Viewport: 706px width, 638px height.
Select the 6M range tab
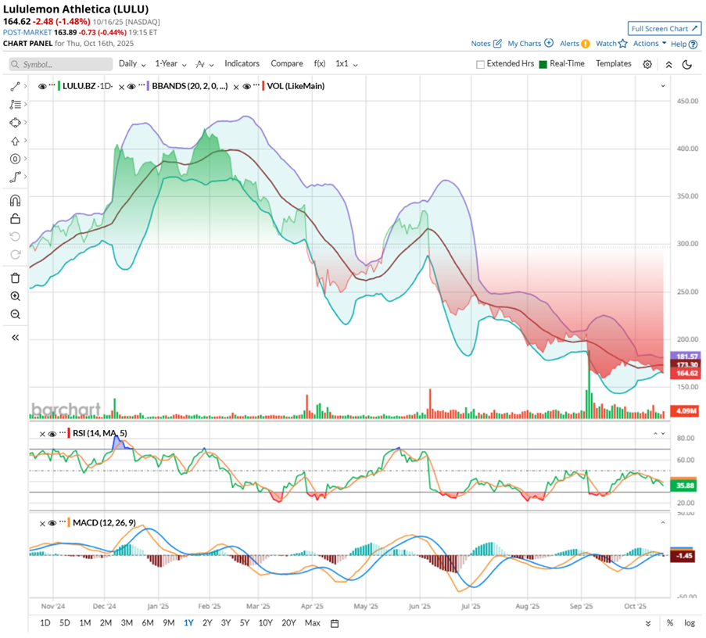[x=148, y=623]
